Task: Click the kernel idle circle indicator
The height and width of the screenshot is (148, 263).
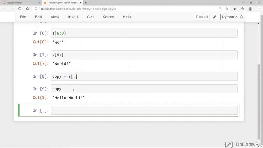Action: click(242, 17)
